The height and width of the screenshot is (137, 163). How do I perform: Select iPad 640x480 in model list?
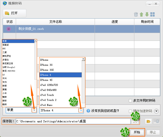point(61,90)
